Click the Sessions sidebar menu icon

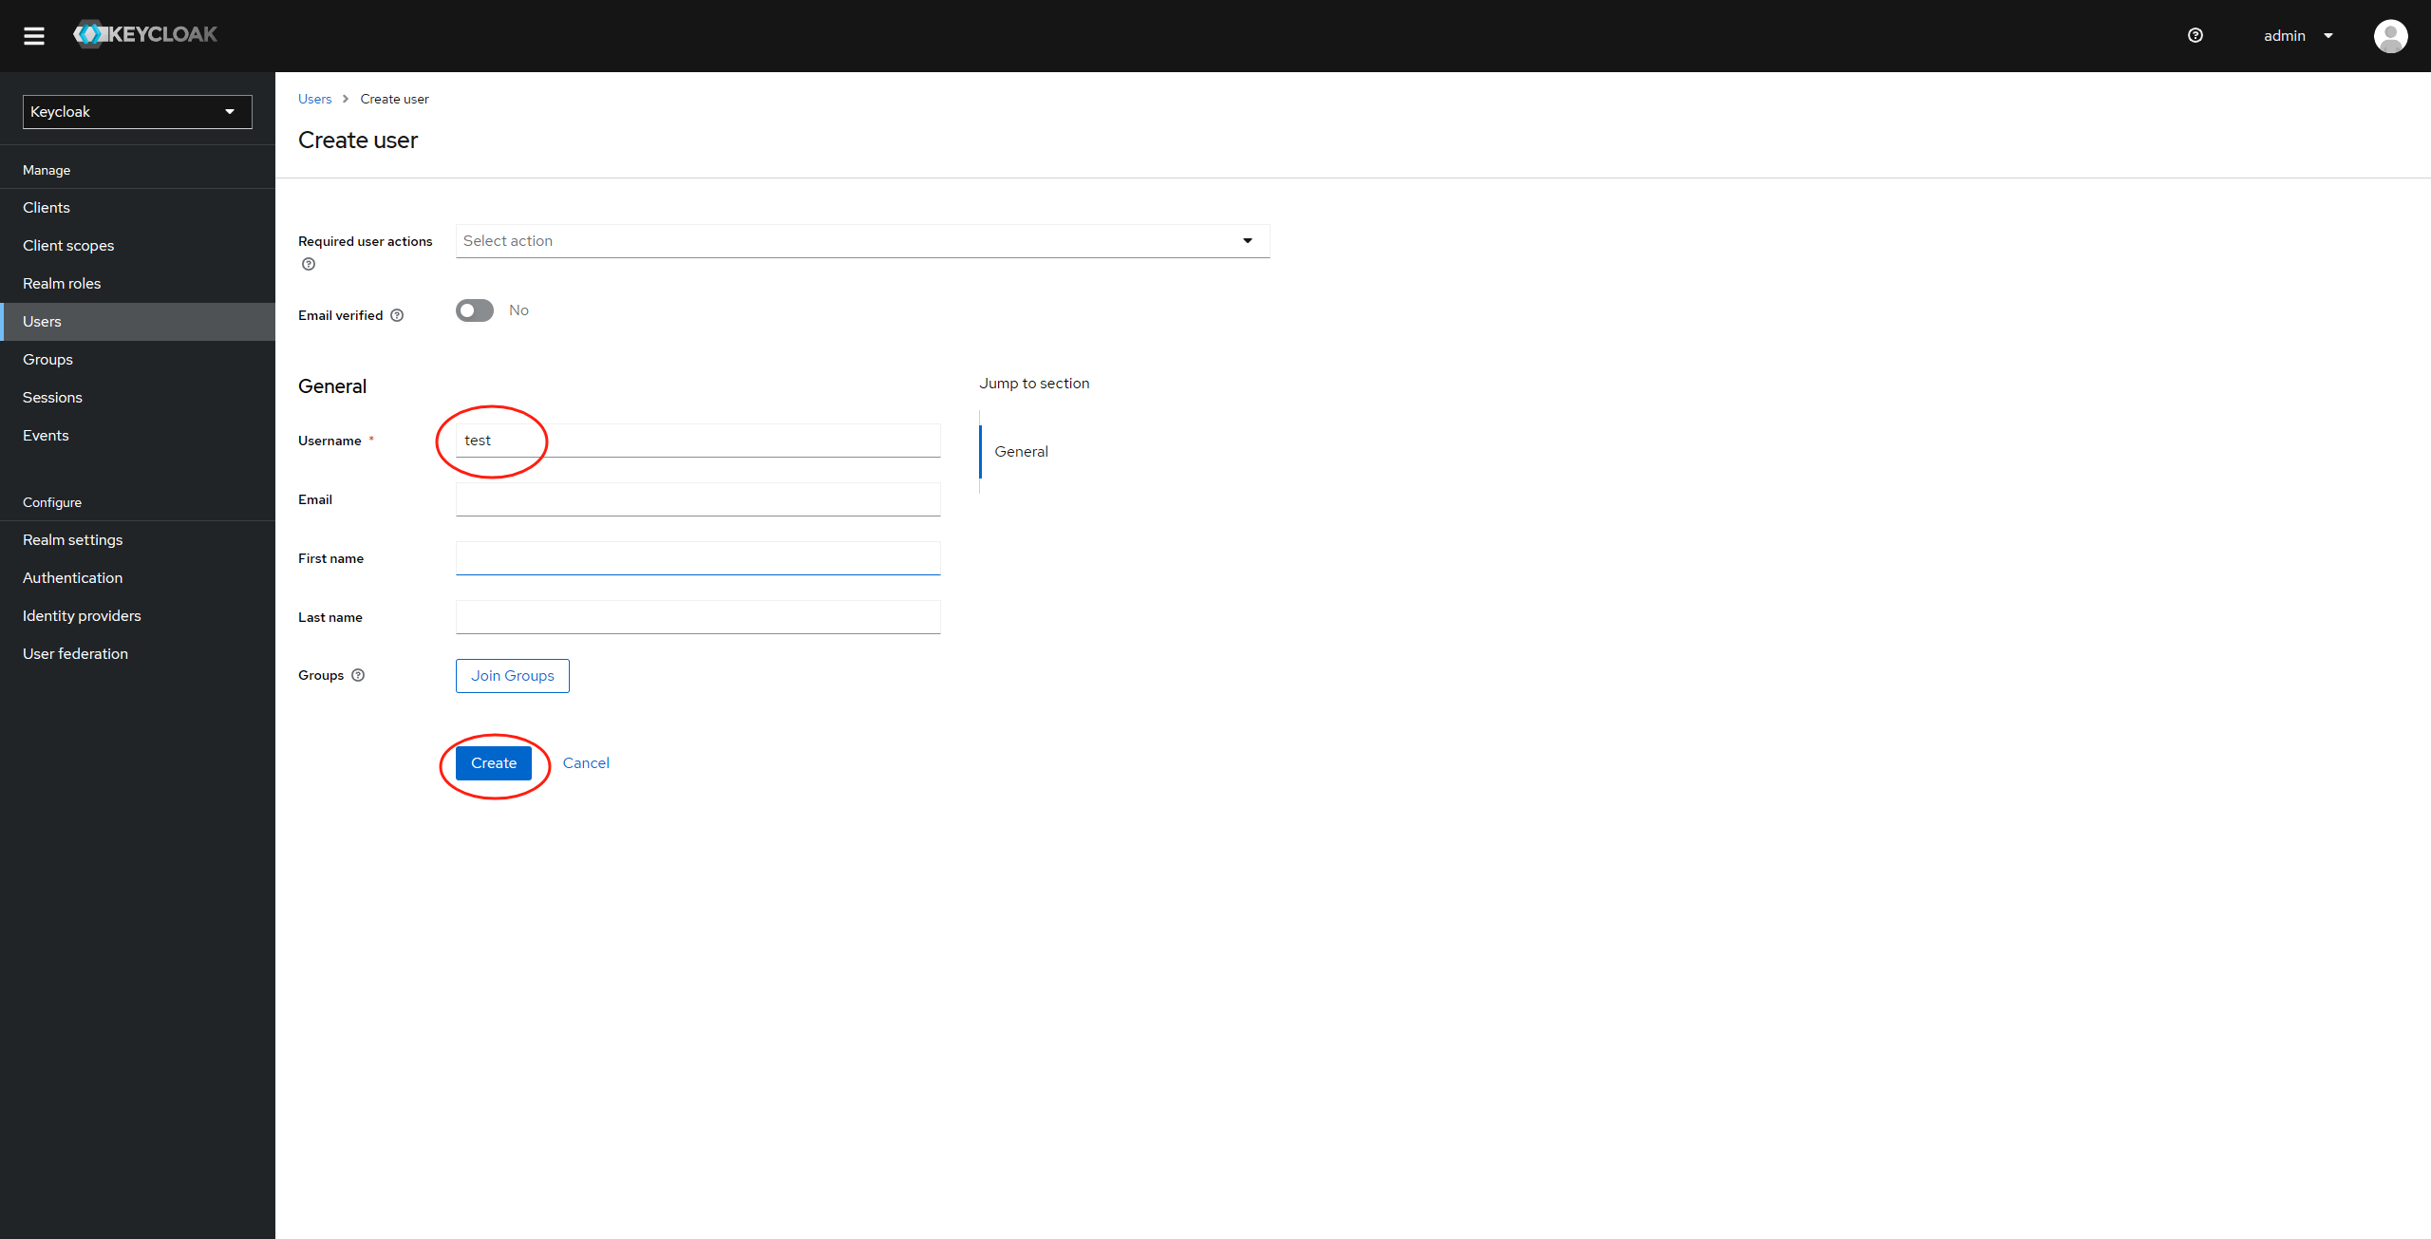point(50,397)
